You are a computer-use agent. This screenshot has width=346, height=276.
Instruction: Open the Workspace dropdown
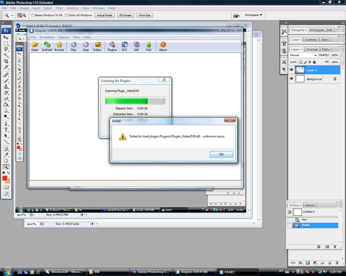[x=253, y=15]
